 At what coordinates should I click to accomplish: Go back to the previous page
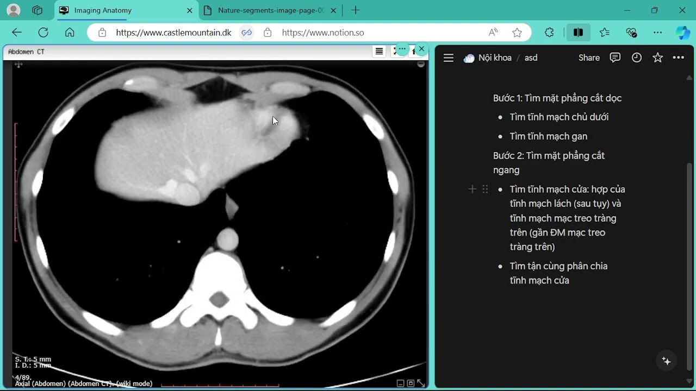tap(17, 33)
